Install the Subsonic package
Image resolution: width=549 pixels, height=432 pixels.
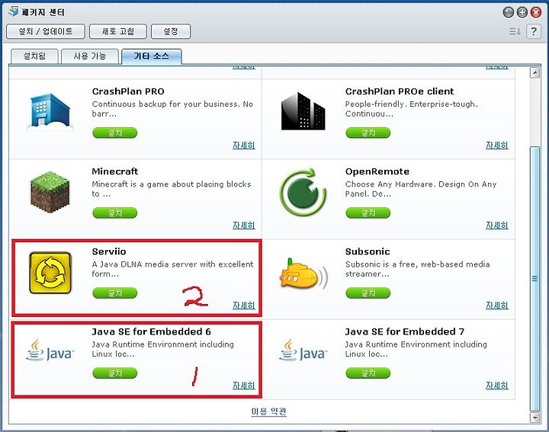(x=368, y=293)
